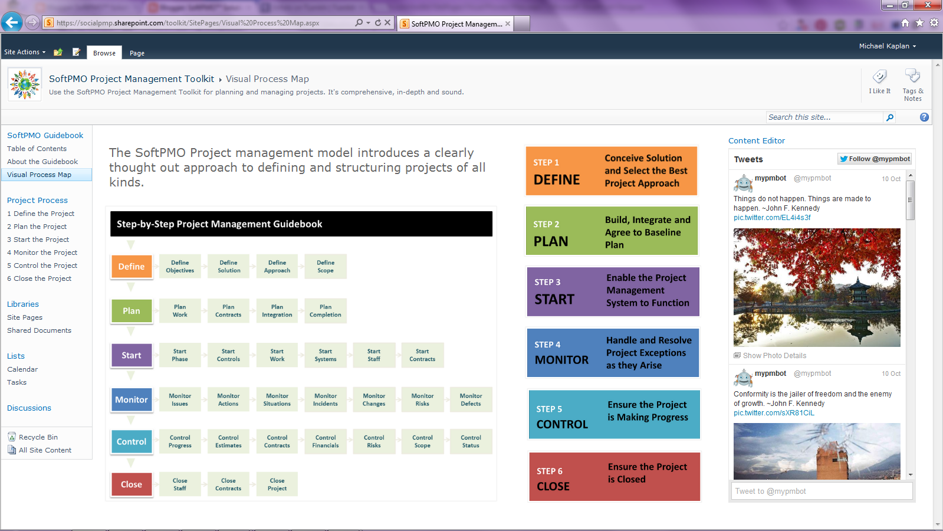This screenshot has height=531, width=943.
Task: Click the STEP 1 DEFINE banner
Action: (612, 171)
